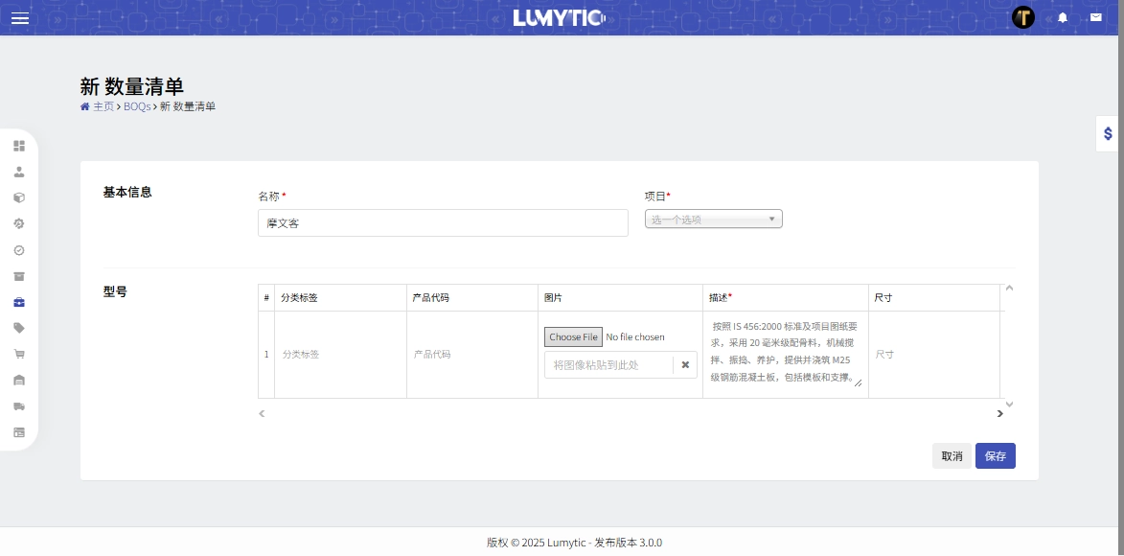Open the dashboard grid icon in sidebar
Screen dimensions: 1124x556
point(19,146)
